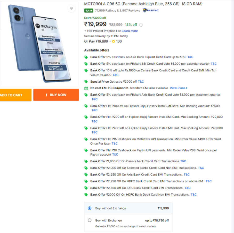Open T&C for Canara Bank offer
The image size is (234, 233).
point(115,75)
